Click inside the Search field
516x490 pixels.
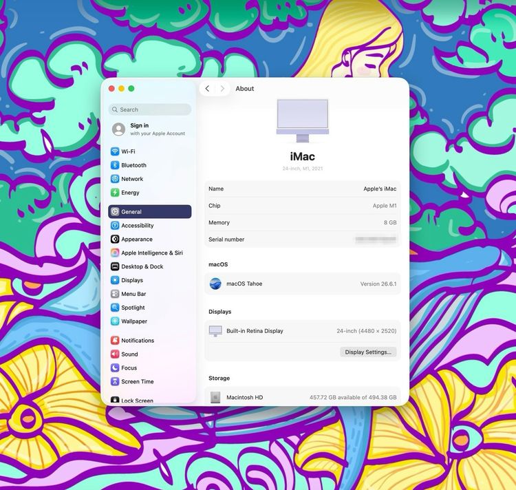tap(150, 109)
